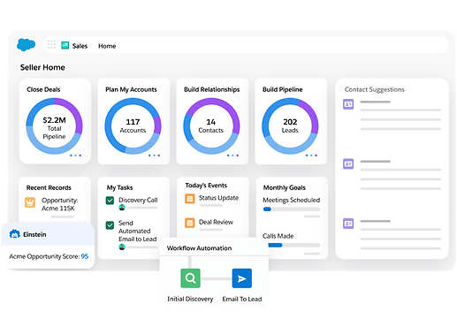Click the Status Update calendar icon
The image size is (457, 327).
[190, 199]
